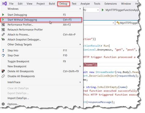Click IsNullOrEmpty in the code editor

(108, 87)
